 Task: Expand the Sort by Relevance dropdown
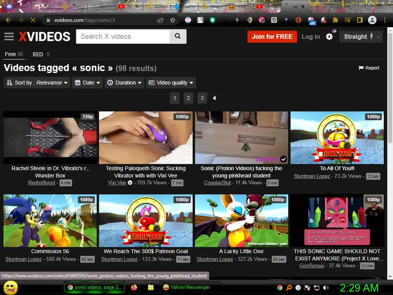[37, 83]
